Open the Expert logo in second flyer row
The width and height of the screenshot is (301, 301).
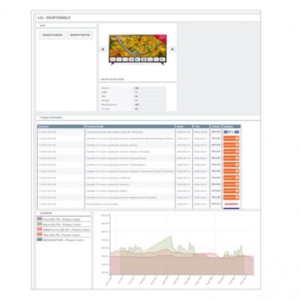(x=231, y=138)
